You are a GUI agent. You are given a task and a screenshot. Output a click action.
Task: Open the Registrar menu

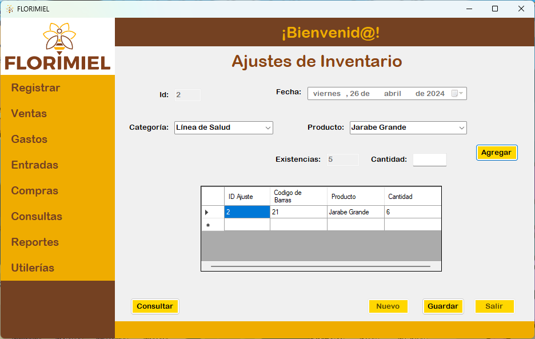(35, 88)
